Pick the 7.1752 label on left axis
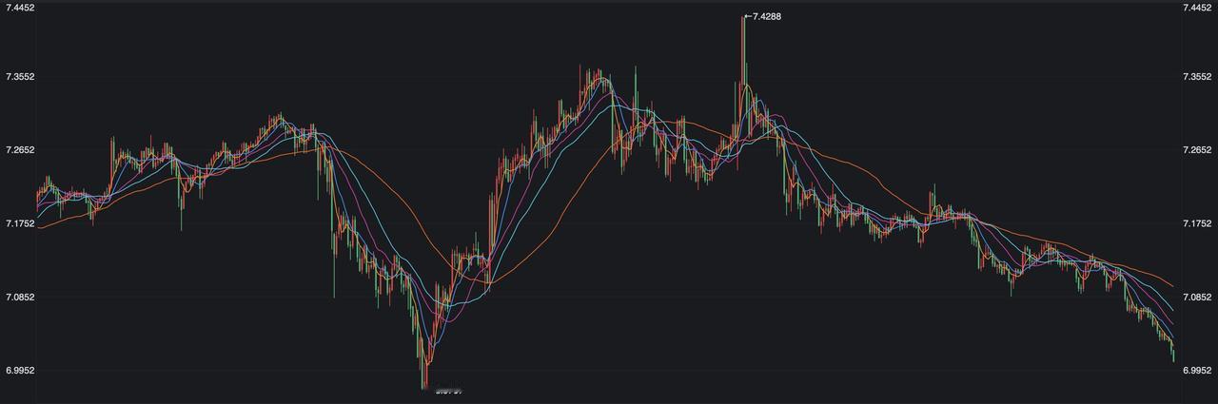1218x404 pixels. click(x=20, y=223)
